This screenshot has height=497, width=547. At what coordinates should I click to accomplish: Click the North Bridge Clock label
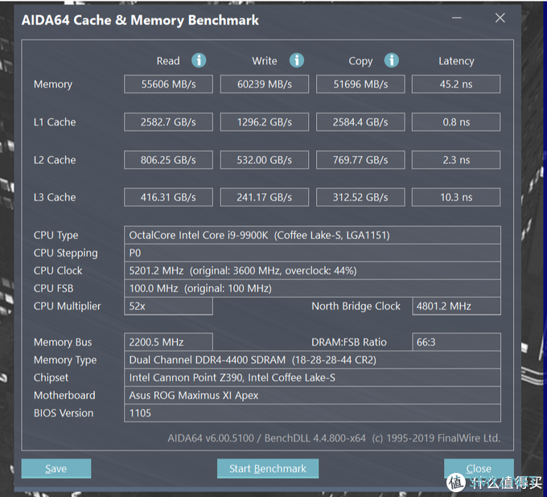(356, 306)
